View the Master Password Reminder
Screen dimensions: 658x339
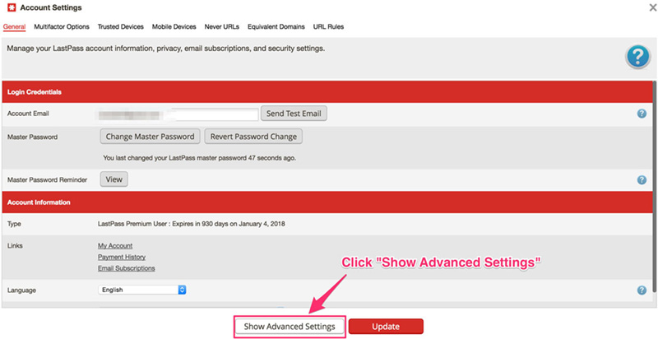tap(114, 179)
